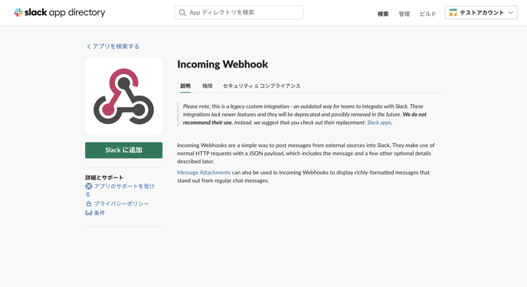Open the 管理 nav item

pos(404,14)
